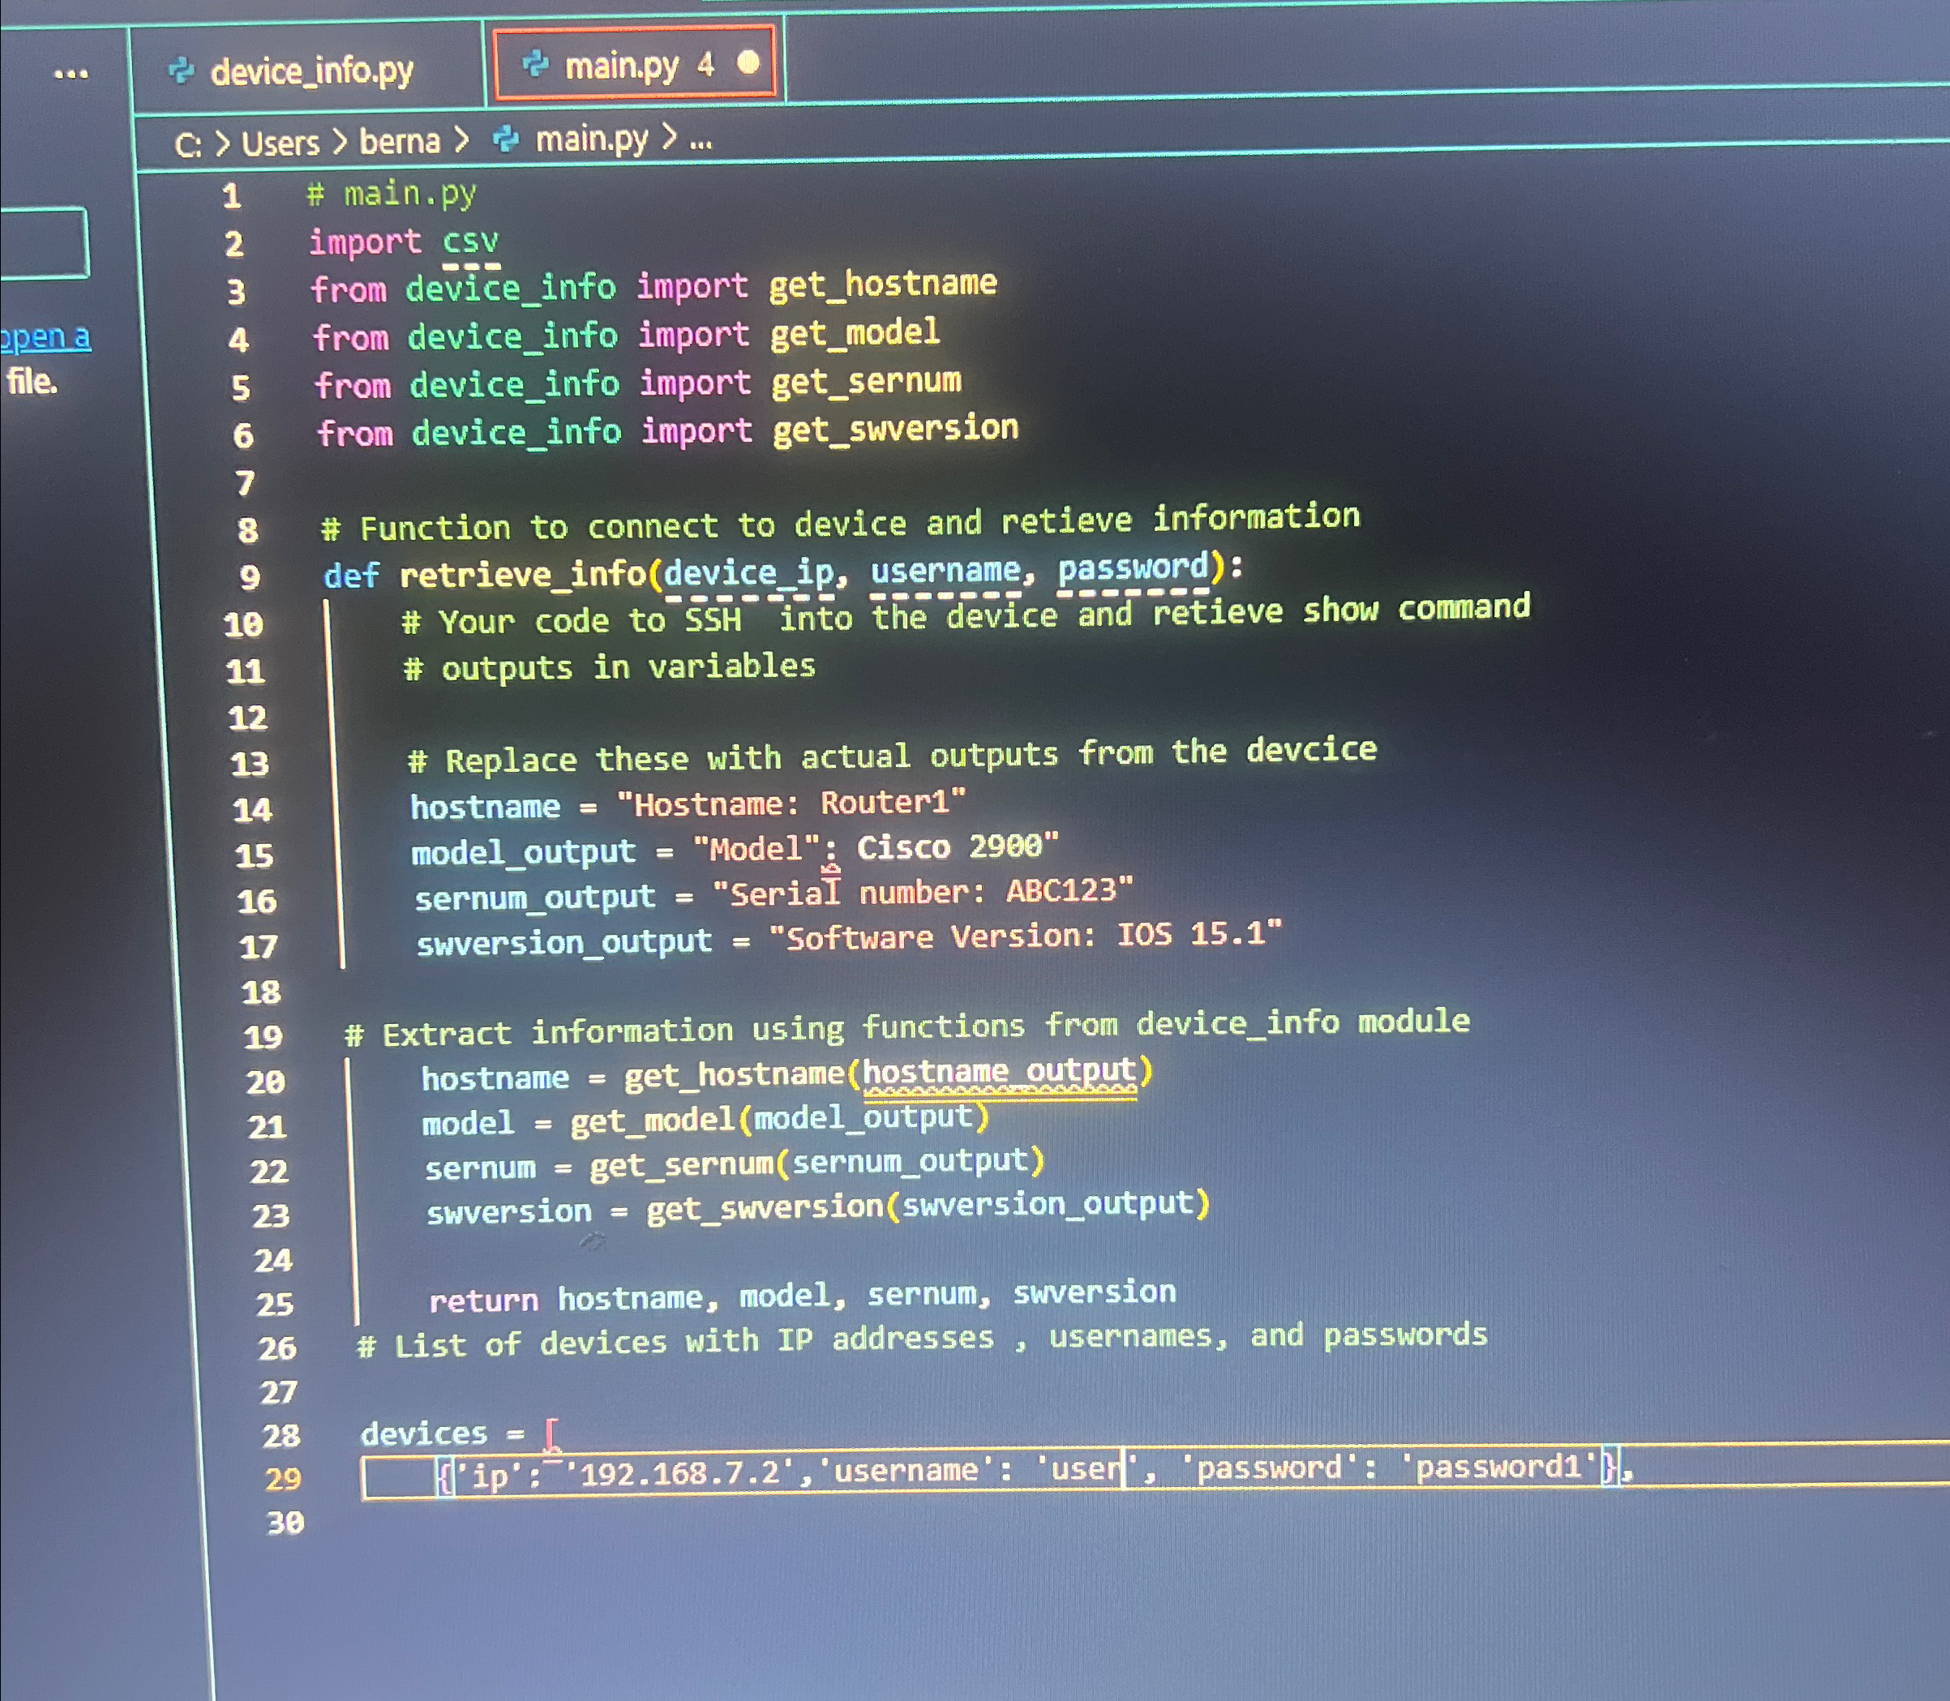Select the main.py tab
The width and height of the screenshot is (1950, 1701).
point(622,65)
